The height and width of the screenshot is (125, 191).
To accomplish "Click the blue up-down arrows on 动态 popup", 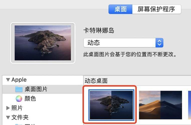I will (x=159, y=43).
